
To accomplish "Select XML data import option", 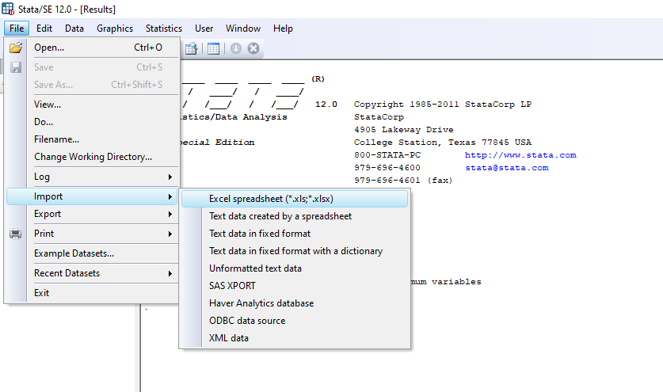I will [295, 338].
